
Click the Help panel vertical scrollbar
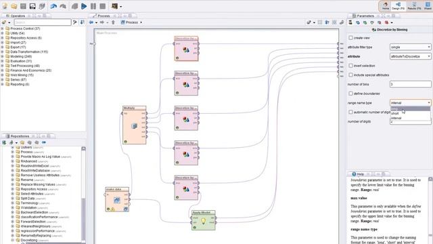point(430,210)
